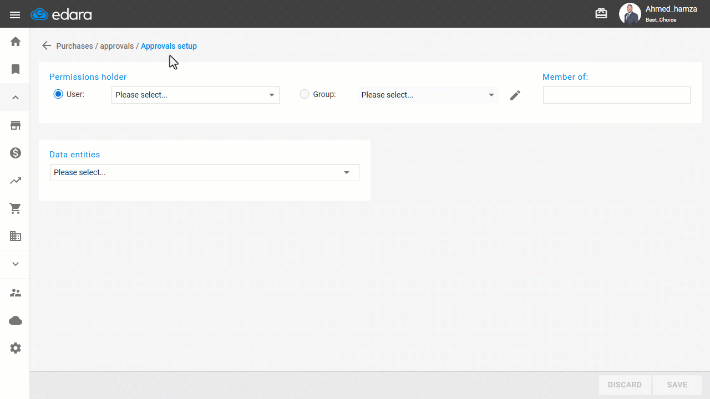710x399 pixels.
Task: Select the Group radio button
Action: [x=305, y=94]
